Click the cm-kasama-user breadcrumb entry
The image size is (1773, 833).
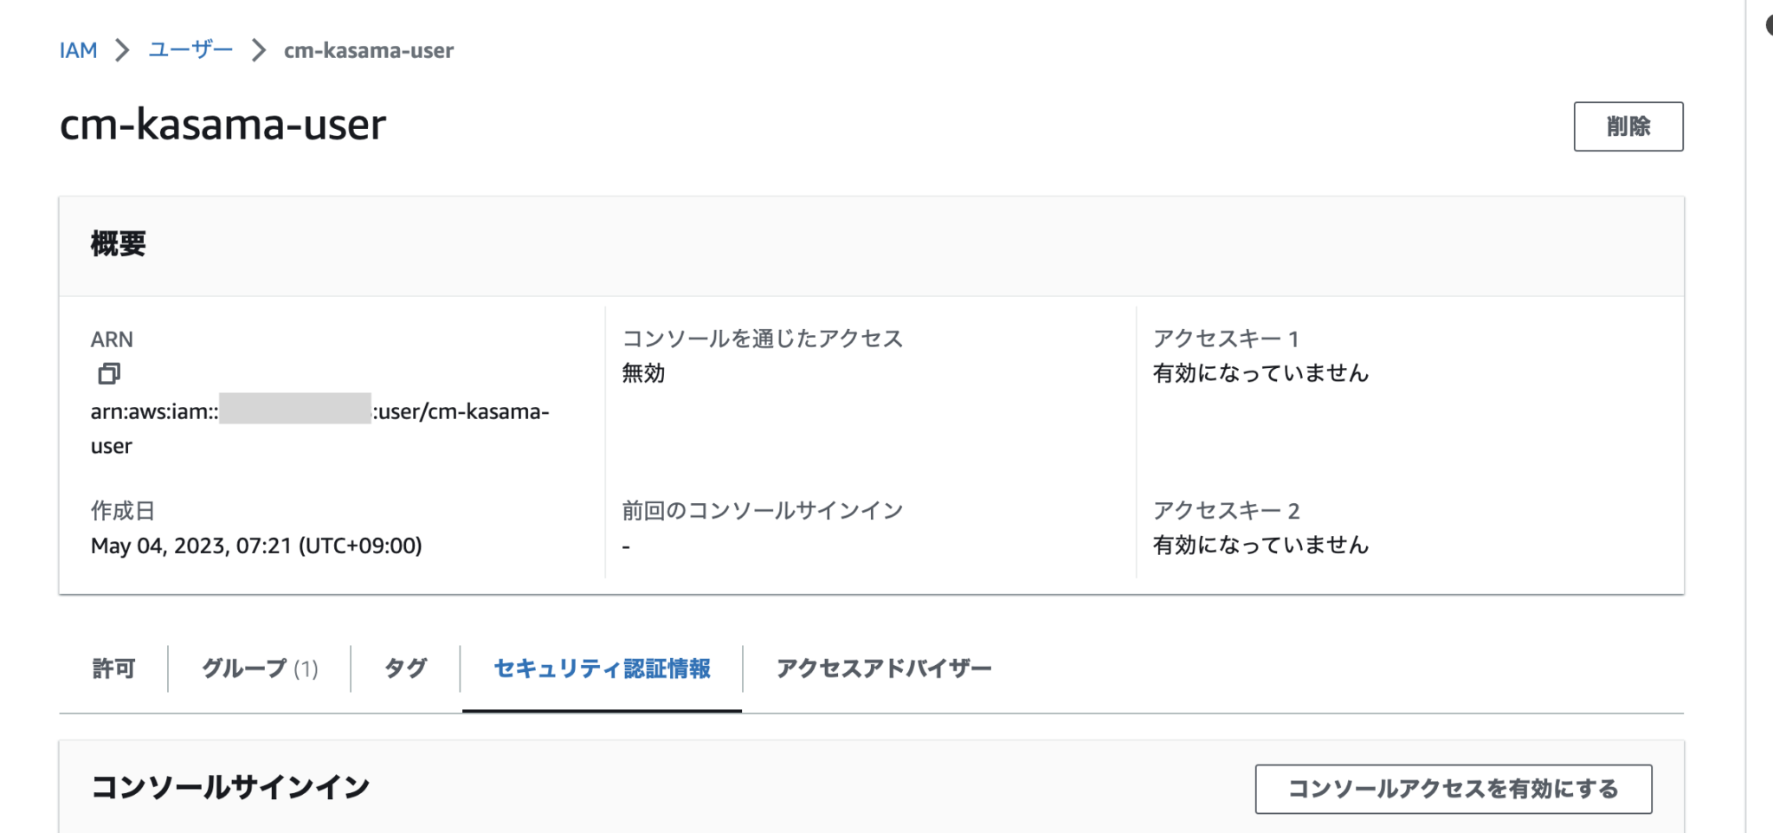pos(367,50)
